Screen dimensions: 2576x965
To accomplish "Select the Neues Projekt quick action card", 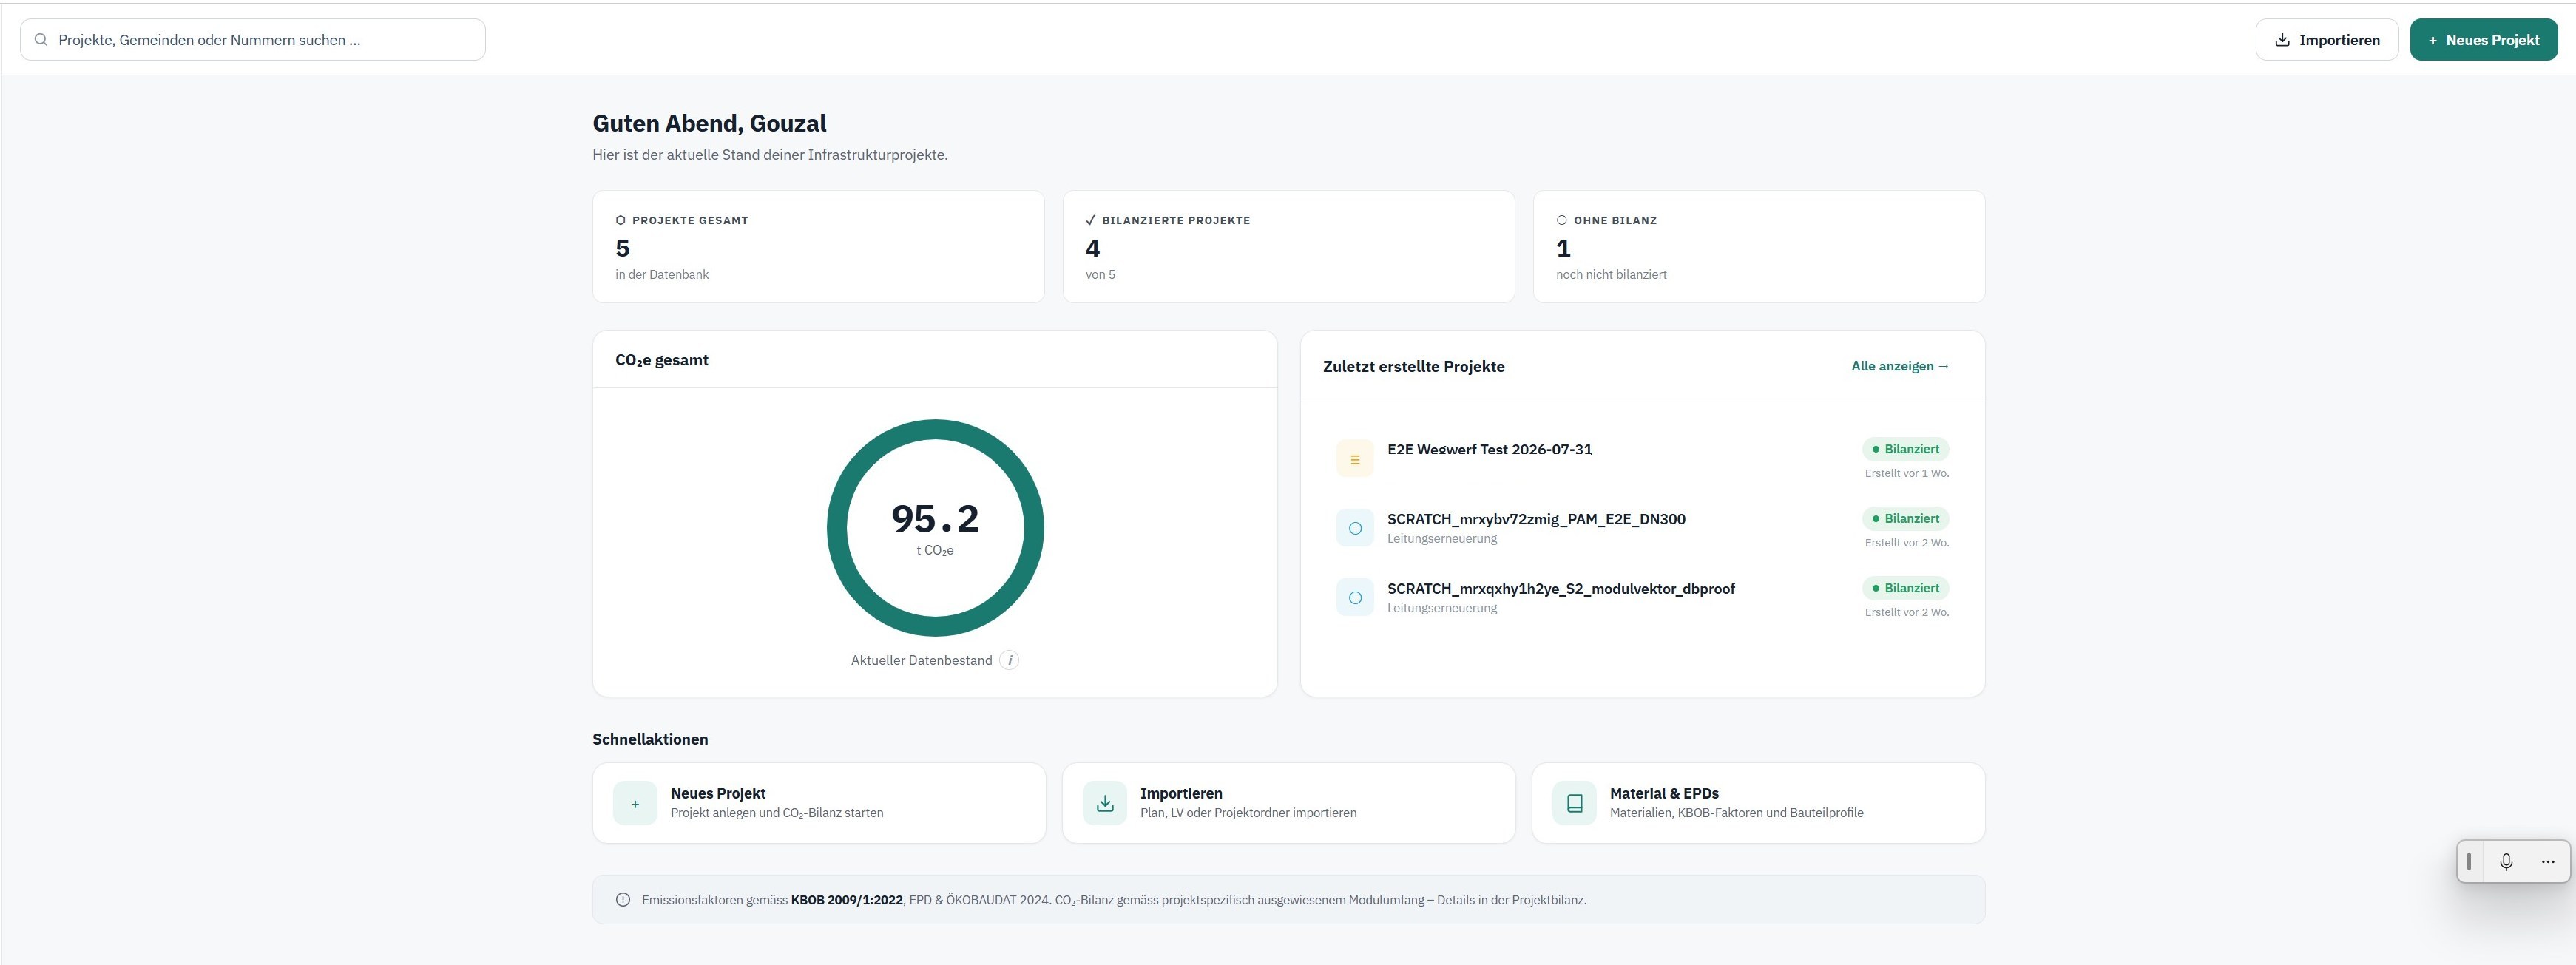I will click(x=819, y=803).
